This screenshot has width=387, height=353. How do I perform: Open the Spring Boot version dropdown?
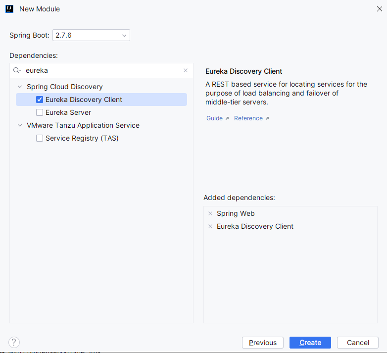tap(124, 35)
